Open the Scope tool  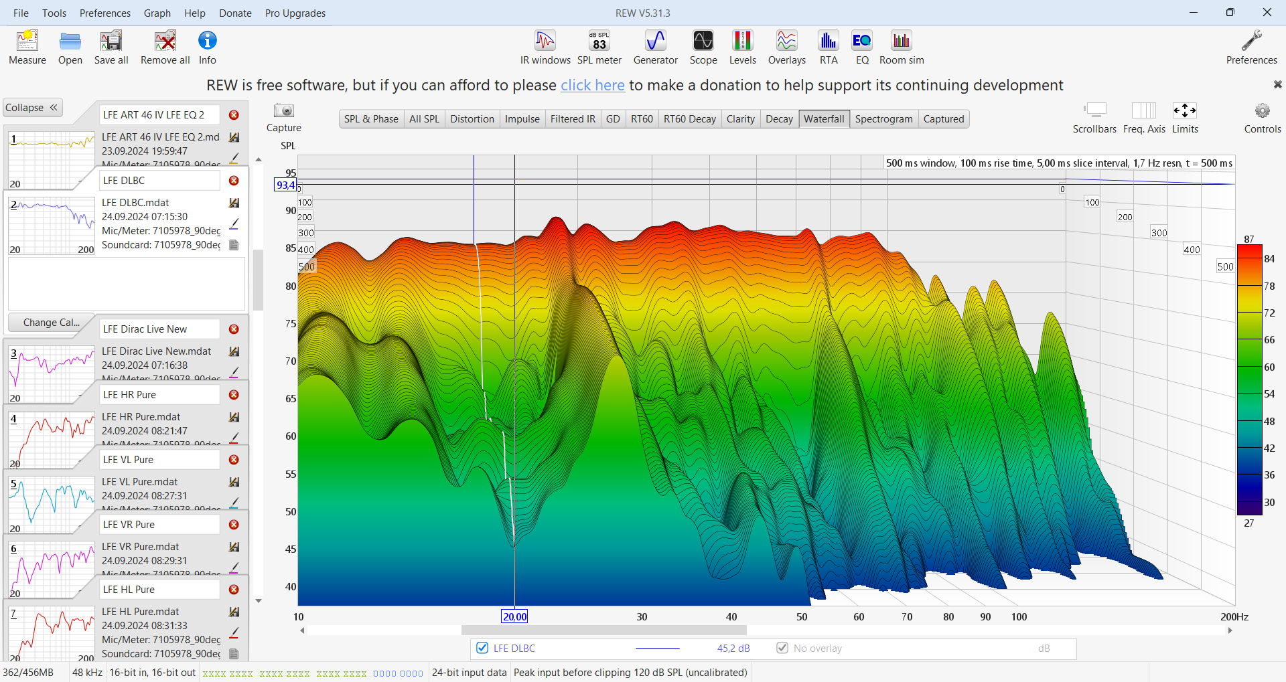[x=703, y=48]
